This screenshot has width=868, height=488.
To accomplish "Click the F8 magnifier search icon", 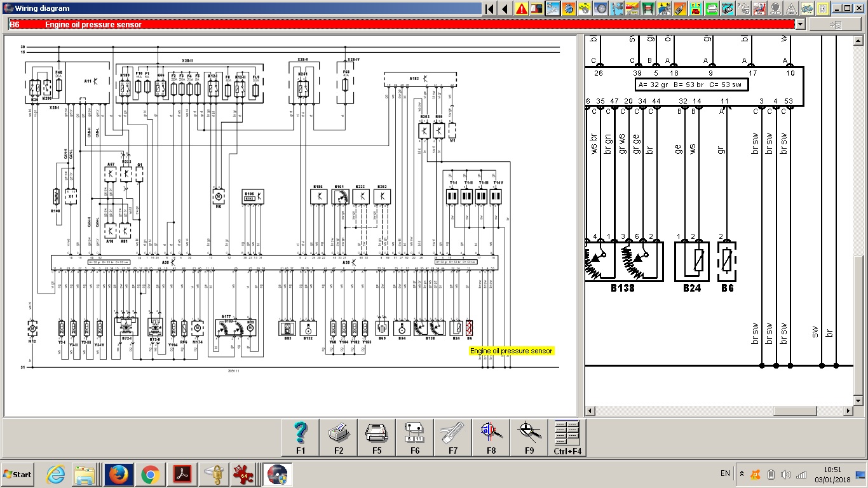I will (491, 438).
